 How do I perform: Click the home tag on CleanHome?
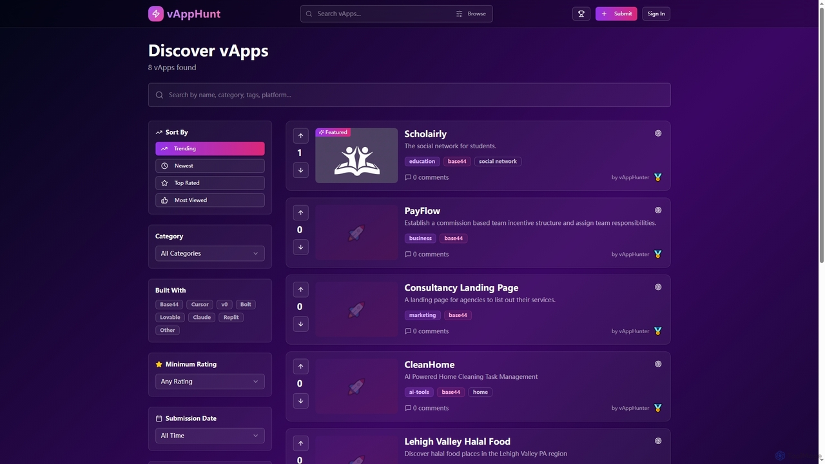pyautogui.click(x=480, y=392)
